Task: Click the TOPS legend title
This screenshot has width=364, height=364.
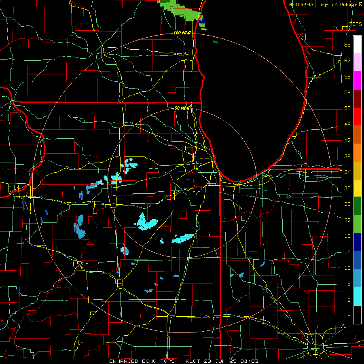Action: point(356,24)
